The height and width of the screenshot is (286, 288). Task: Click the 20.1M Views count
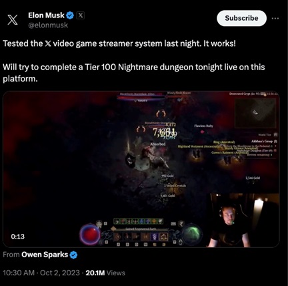(x=105, y=273)
